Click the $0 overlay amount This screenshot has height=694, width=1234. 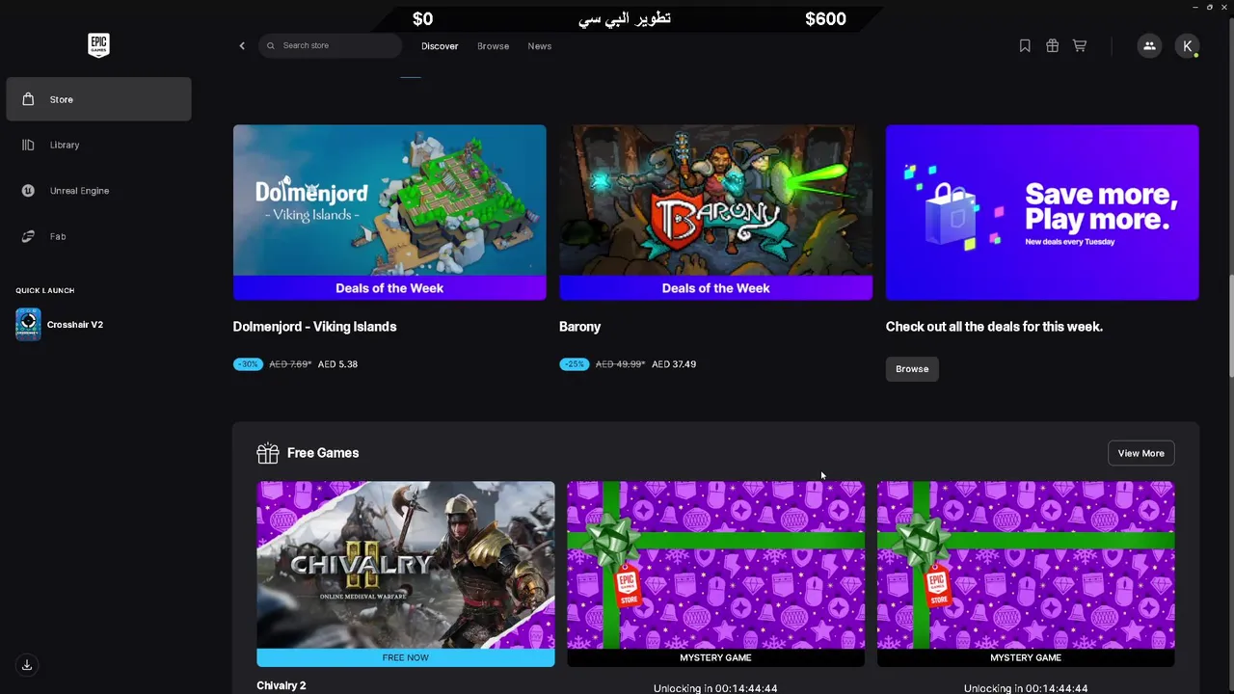tap(422, 18)
